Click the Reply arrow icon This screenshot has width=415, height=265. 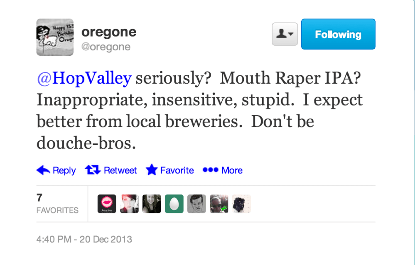coord(43,170)
